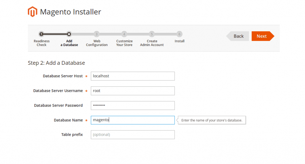Click the database name hint tooltip

(x=212, y=120)
